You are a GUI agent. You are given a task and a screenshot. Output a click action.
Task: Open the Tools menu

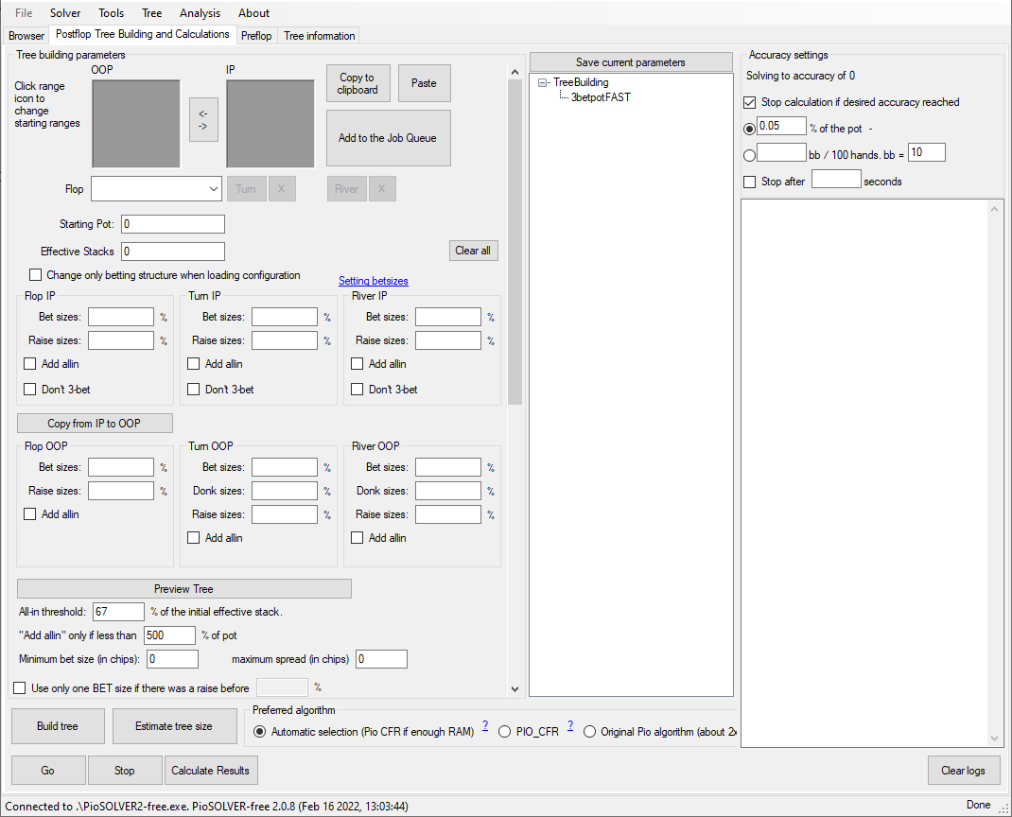coord(111,13)
